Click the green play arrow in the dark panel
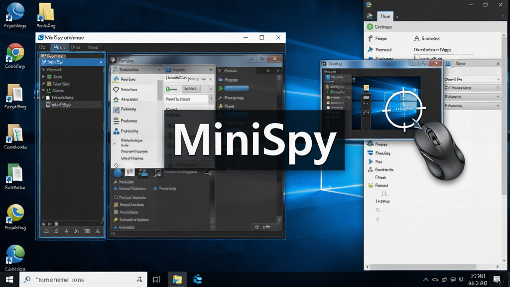 (221, 88)
